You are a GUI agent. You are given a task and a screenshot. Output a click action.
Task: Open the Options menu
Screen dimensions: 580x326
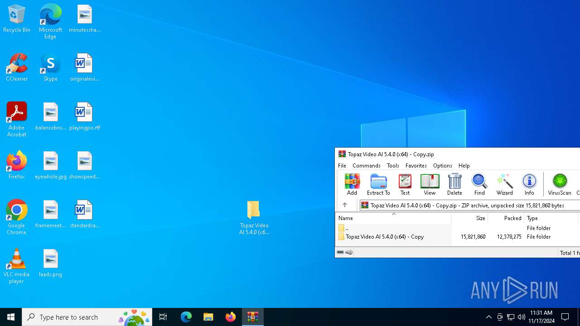(443, 166)
